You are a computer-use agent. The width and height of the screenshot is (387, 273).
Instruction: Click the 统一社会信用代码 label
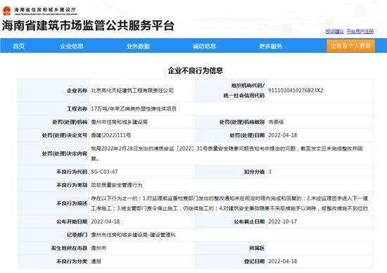coord(244,95)
